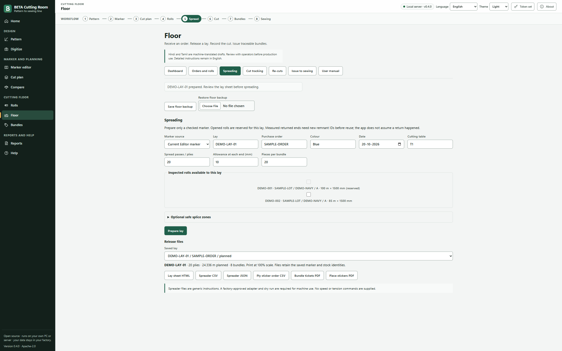
Task: Switch to the Dashboard tab
Action: 175,71
